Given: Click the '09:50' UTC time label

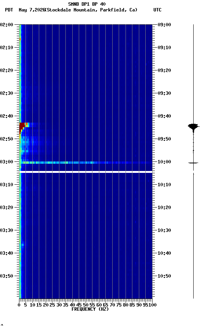Looking at the screenshot, I should (x=164, y=139).
